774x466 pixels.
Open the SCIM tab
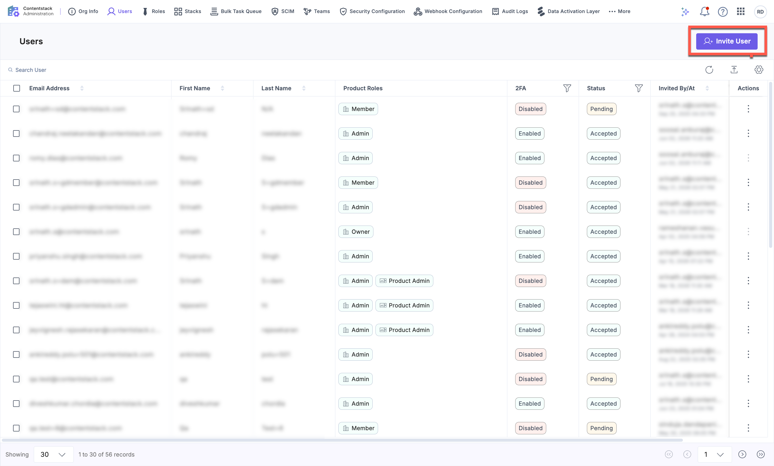(283, 11)
